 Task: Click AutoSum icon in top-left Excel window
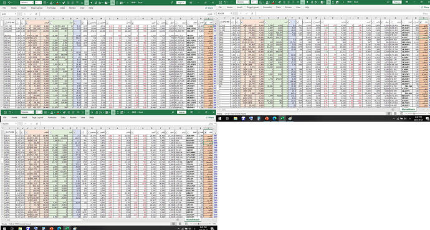coord(117,2)
